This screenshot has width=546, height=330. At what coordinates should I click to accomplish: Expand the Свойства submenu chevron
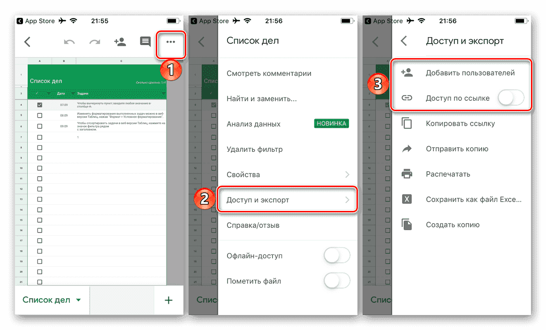(347, 174)
